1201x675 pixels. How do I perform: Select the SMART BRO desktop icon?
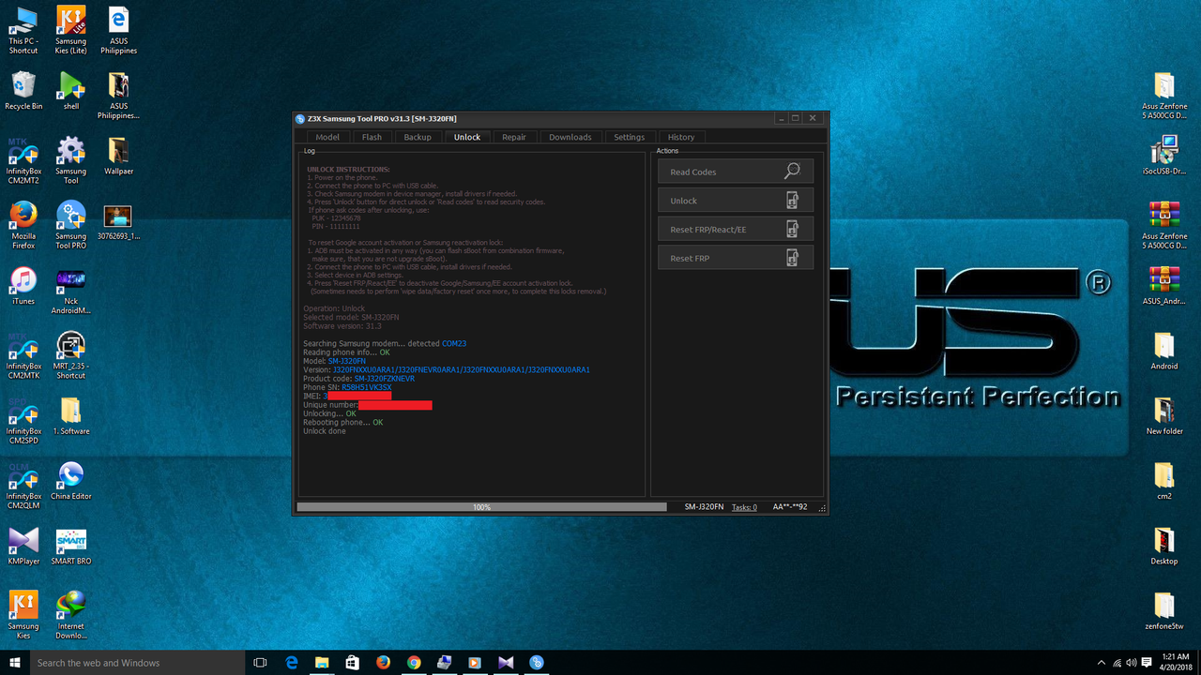click(71, 547)
